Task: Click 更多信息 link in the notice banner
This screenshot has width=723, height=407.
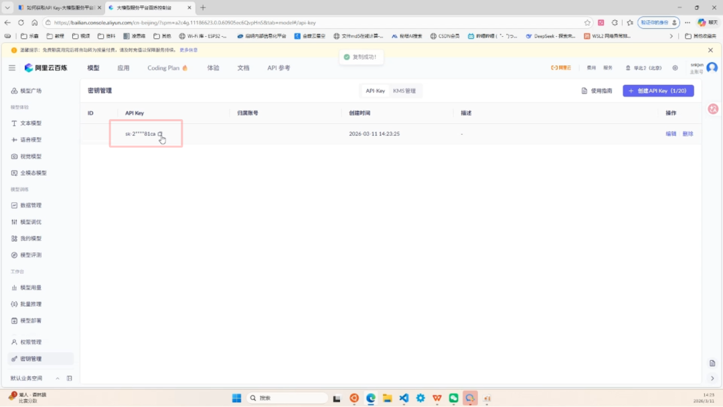Action: 189,50
